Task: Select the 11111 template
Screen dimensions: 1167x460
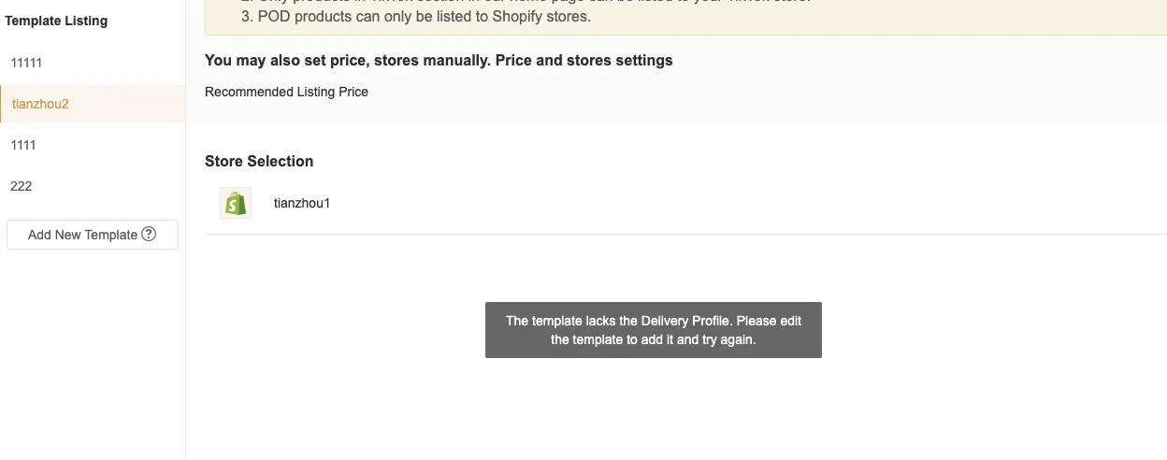Action: coord(26,63)
